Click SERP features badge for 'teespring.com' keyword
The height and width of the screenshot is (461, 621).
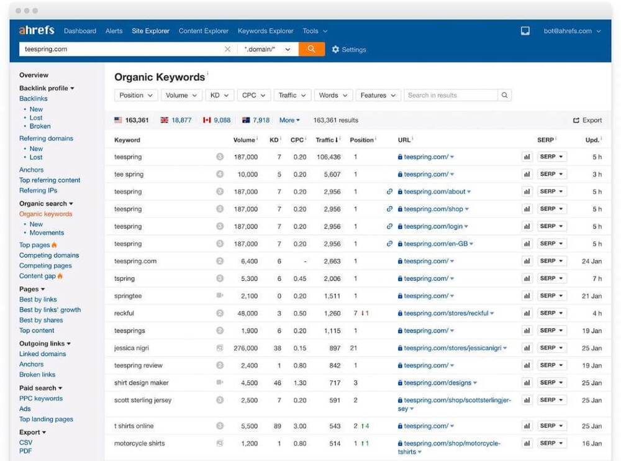pyautogui.click(x=220, y=261)
